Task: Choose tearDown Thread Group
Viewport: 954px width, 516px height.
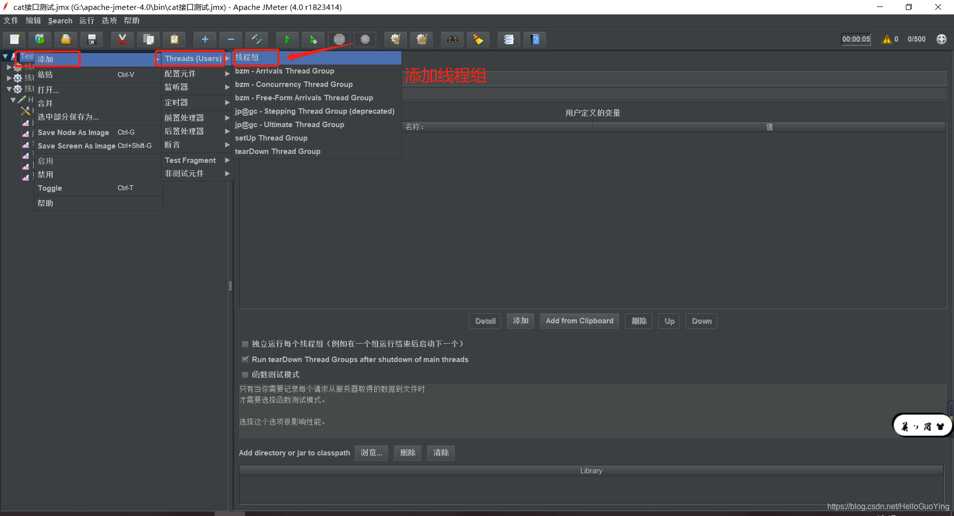Action: (317, 151)
